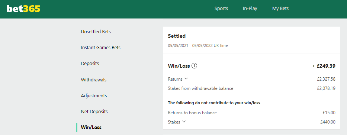Expand the Stakes breakdown chevron
The height and width of the screenshot is (135, 347).
click(184, 122)
